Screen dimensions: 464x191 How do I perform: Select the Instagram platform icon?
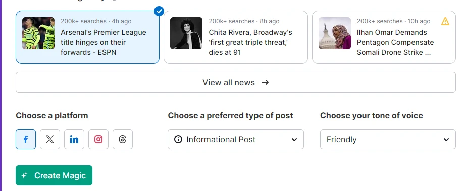tap(98, 139)
